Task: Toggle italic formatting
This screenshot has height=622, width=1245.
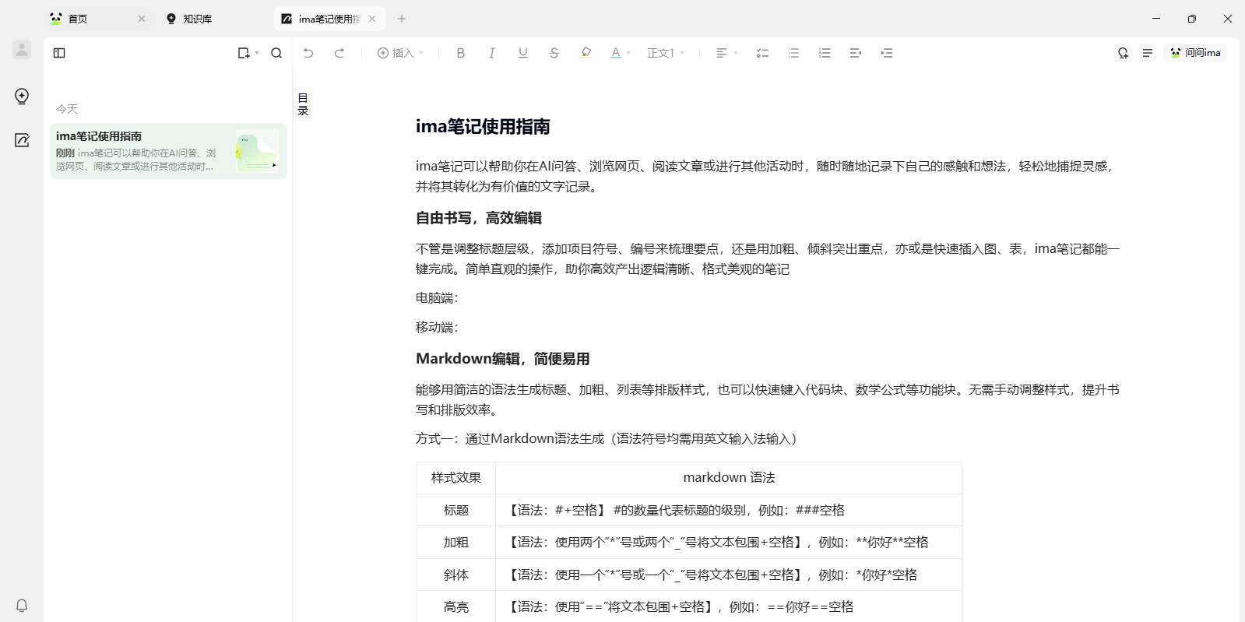Action: point(492,53)
